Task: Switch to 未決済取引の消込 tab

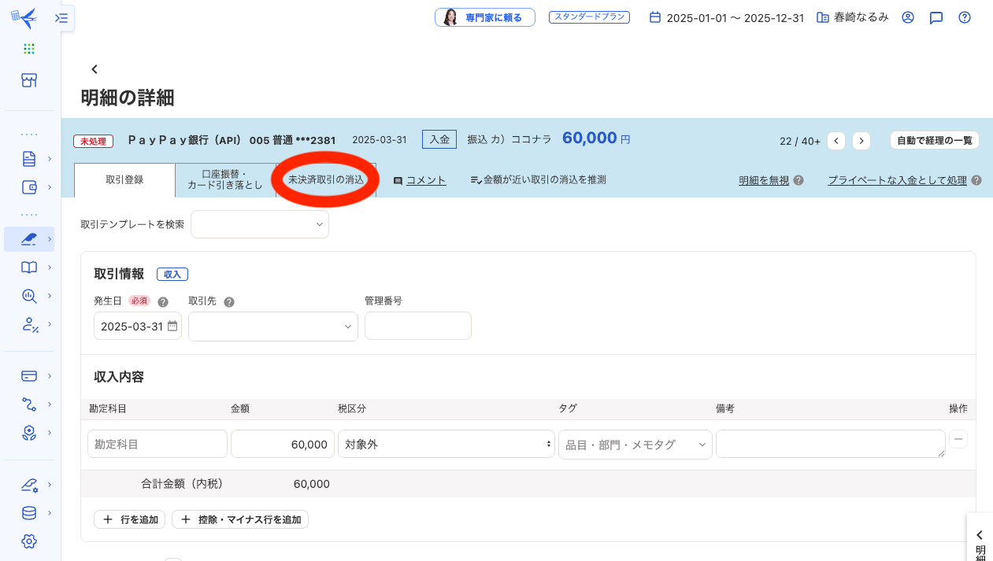Action: (x=326, y=180)
